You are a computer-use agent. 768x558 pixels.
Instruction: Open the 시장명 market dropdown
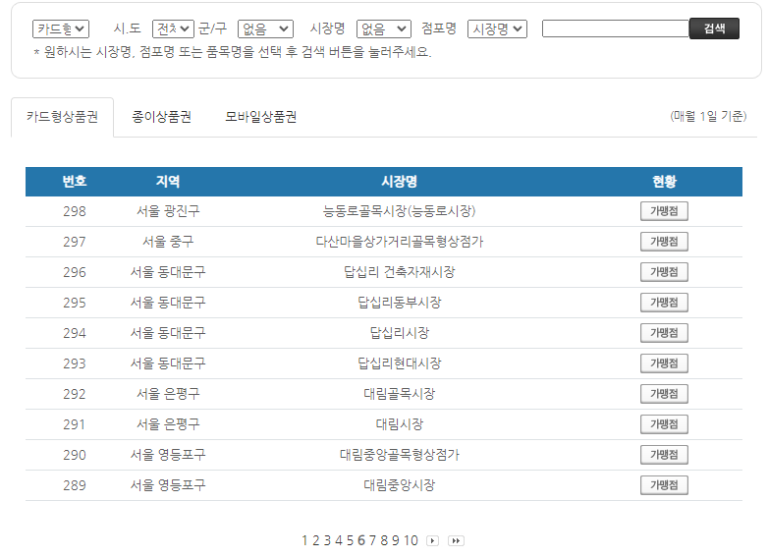click(x=384, y=28)
